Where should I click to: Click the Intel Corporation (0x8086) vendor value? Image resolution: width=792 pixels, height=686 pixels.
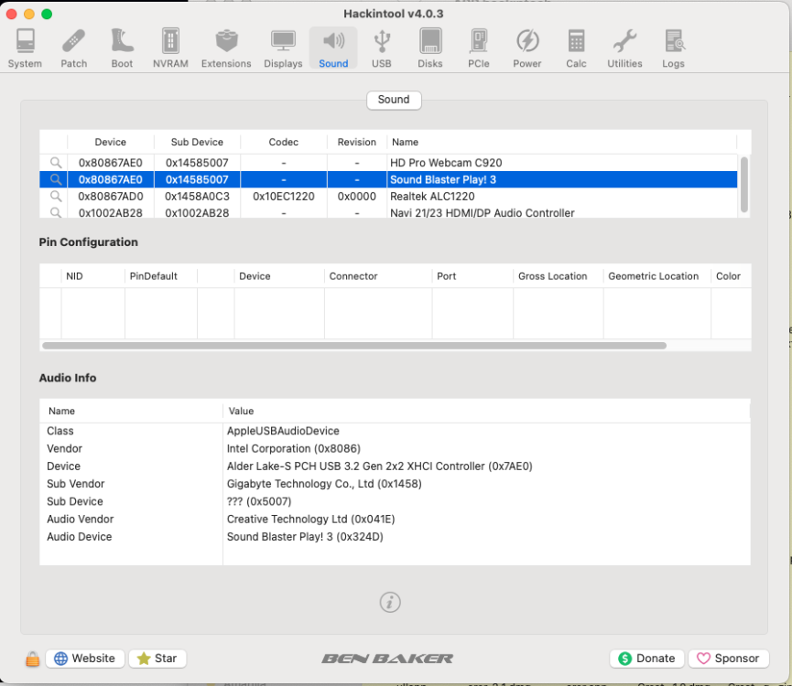click(294, 448)
